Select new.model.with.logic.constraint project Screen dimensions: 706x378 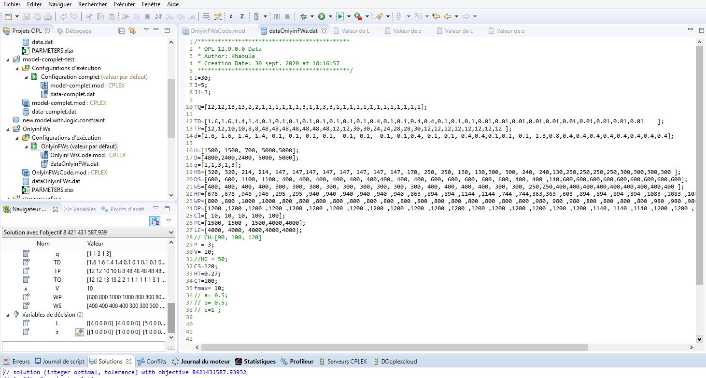point(58,120)
